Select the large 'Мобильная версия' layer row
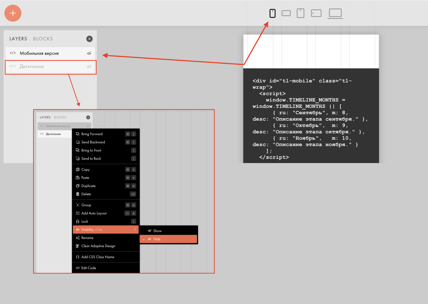The width and height of the screenshot is (428, 304). [50, 53]
